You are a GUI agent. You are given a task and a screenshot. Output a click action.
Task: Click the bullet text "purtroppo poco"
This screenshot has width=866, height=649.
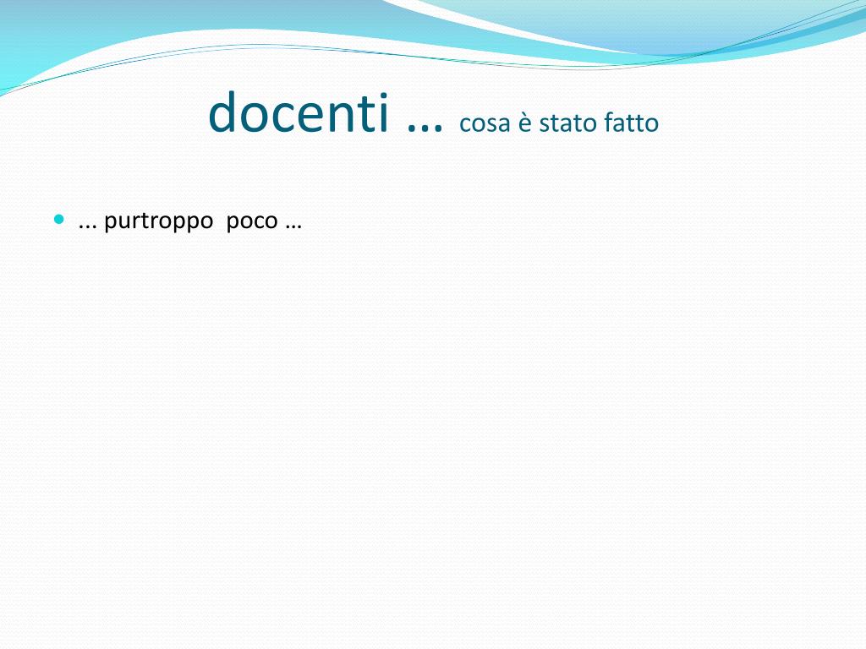point(190,221)
